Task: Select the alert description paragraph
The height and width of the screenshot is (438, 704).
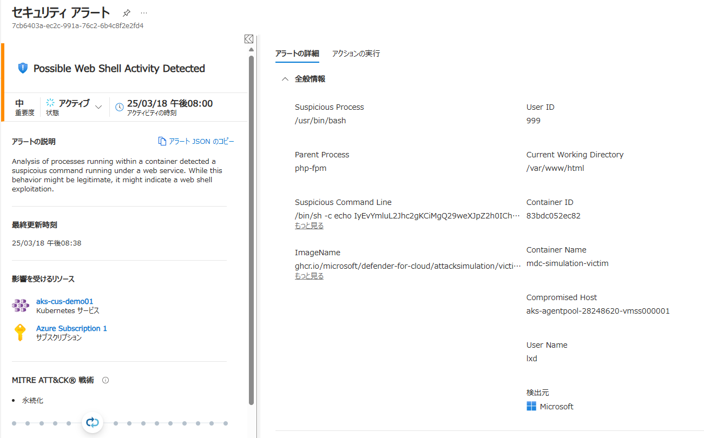Action: pos(117,175)
